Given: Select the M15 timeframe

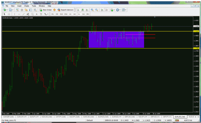Looking at the screenshot, I should (61, 14).
